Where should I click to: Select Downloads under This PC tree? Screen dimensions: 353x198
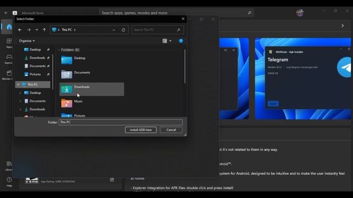(37, 109)
